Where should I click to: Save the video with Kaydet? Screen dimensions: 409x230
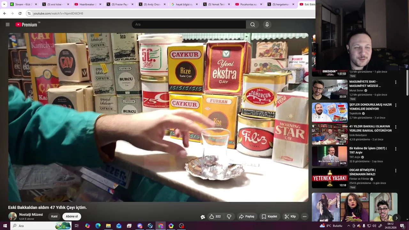[x=269, y=217]
